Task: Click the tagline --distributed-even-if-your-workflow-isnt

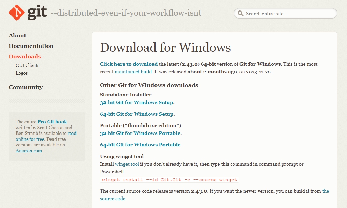Action: point(126,13)
